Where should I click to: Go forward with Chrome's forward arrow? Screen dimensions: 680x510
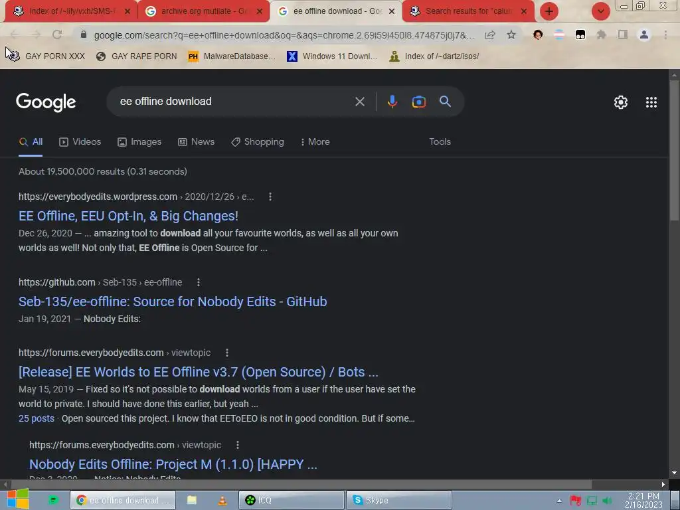point(36,35)
